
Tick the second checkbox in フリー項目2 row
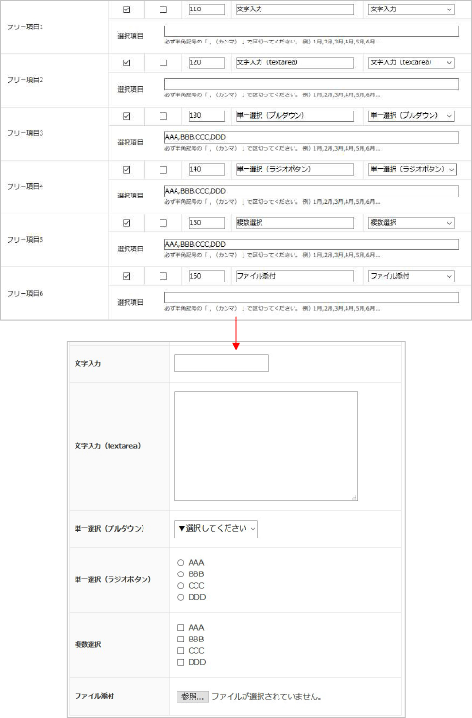163,62
